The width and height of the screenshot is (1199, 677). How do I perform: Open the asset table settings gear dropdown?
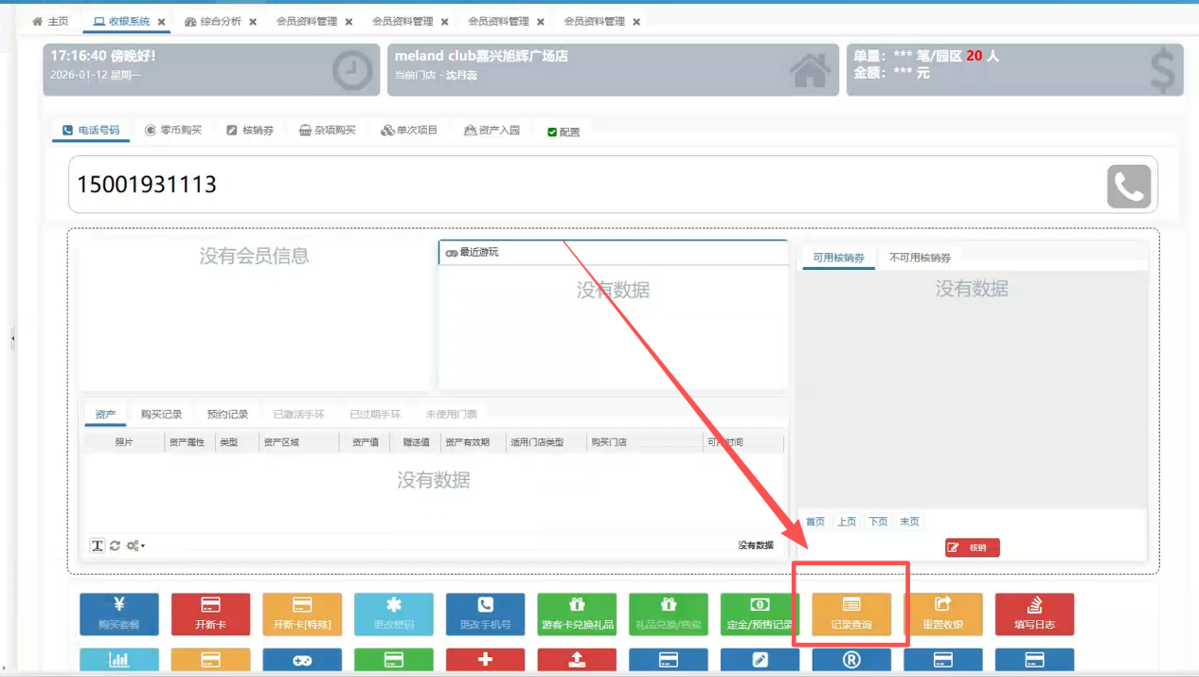click(x=134, y=545)
